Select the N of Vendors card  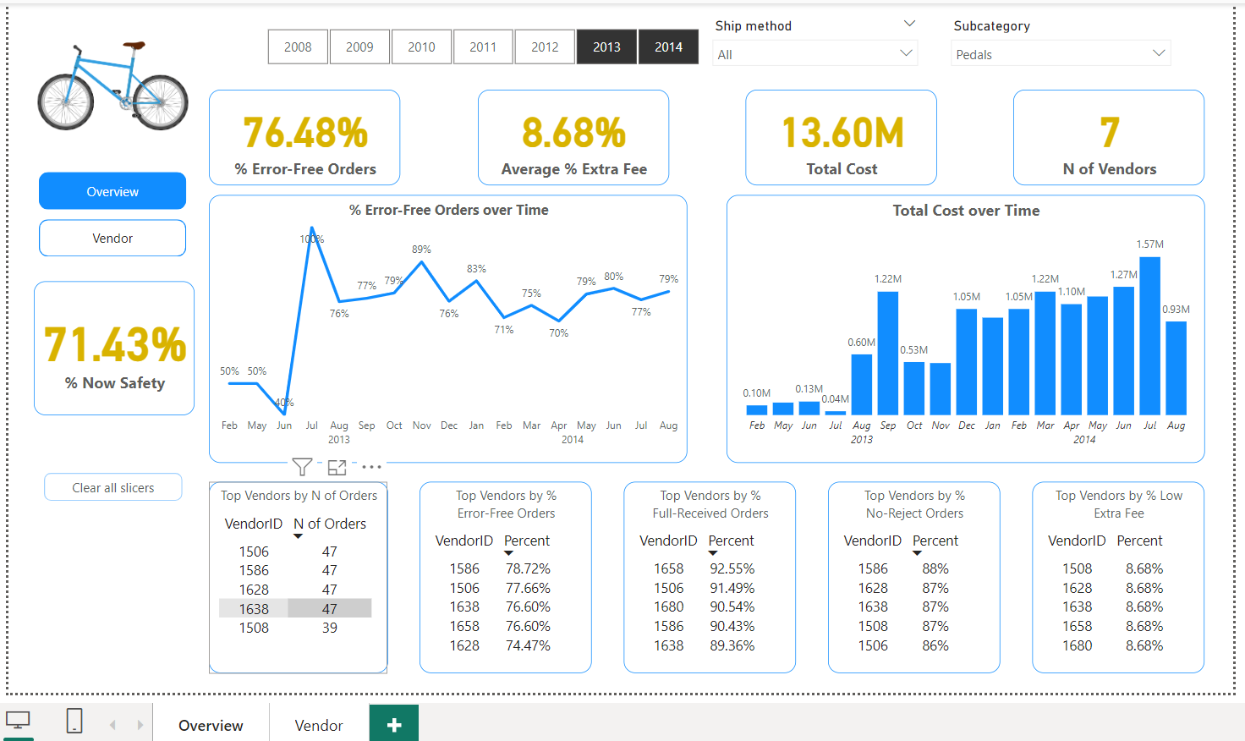[1109, 138]
